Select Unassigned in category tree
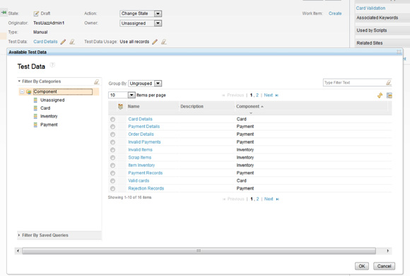This screenshot has height=276, width=410. (x=52, y=100)
